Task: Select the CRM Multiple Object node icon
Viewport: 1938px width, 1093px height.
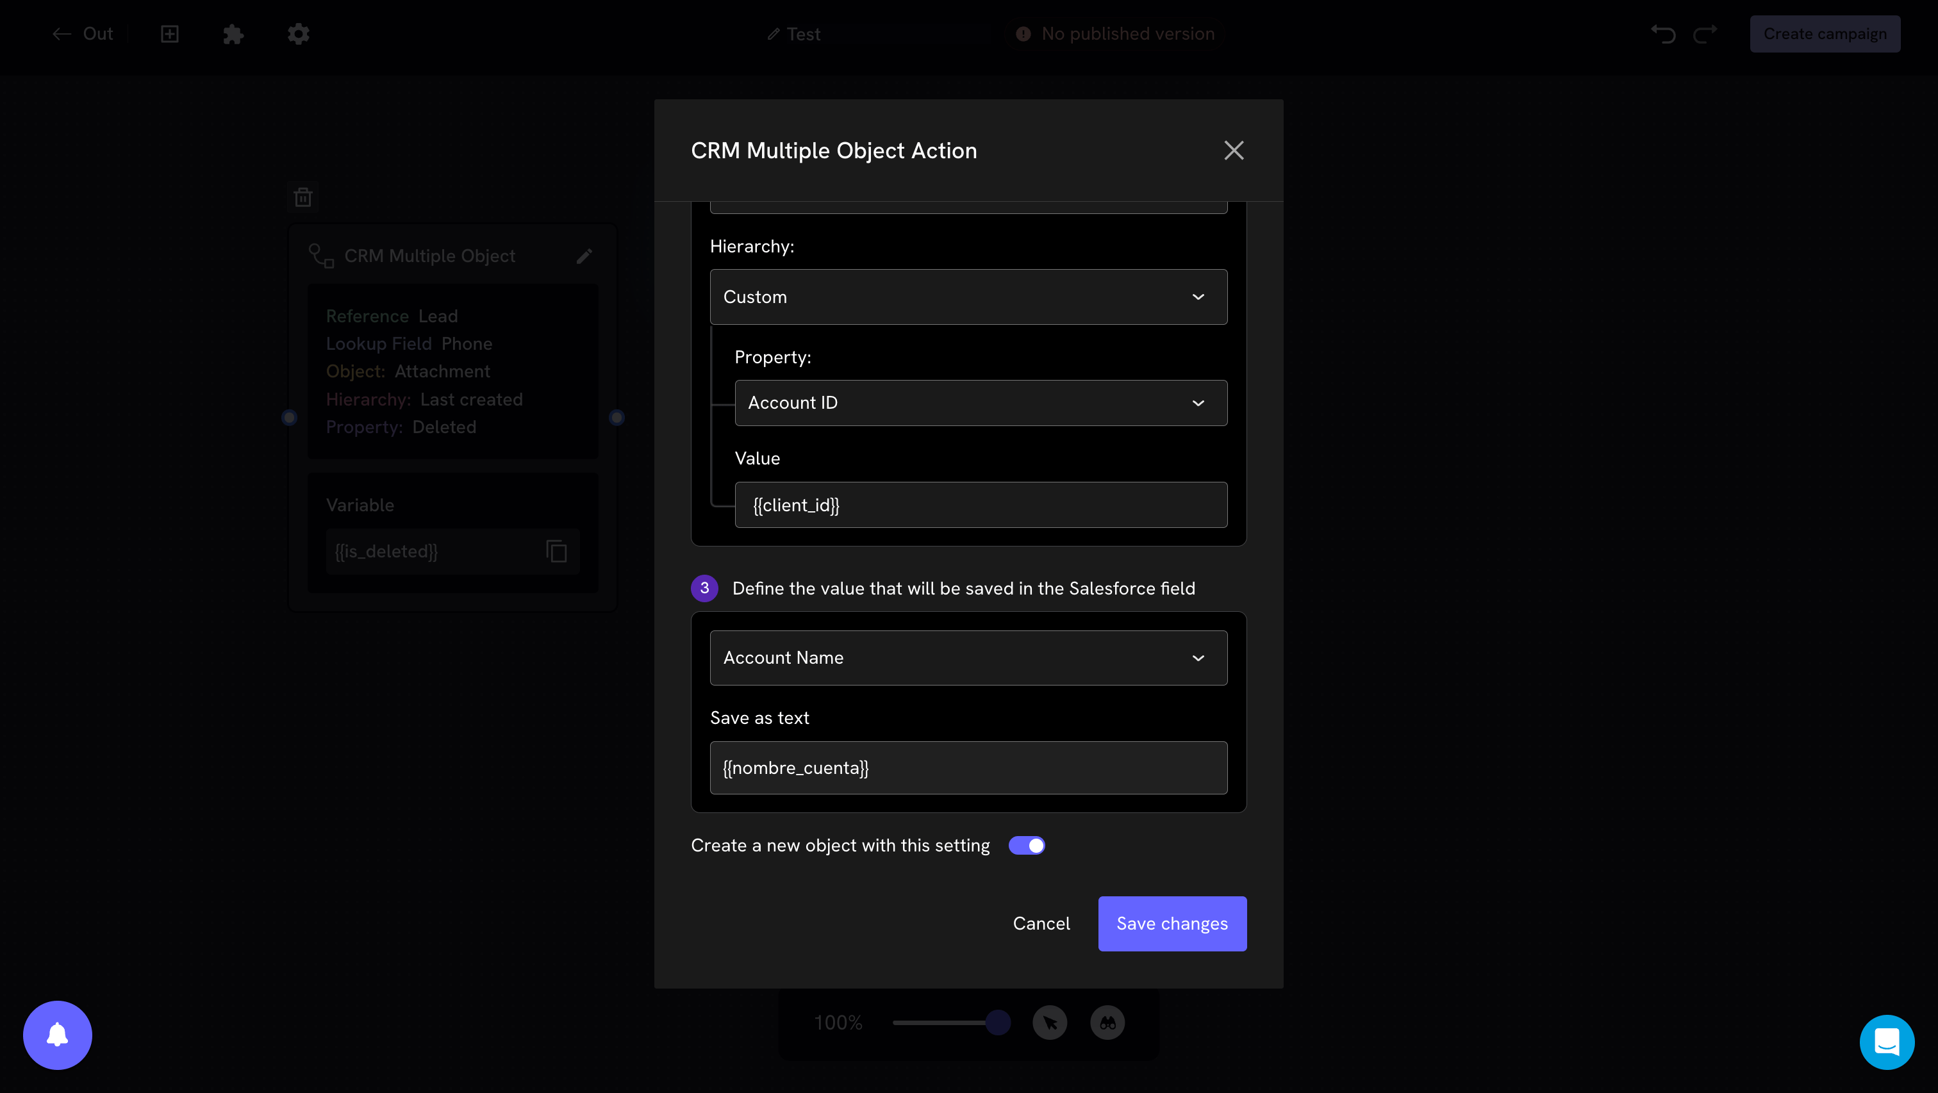Action: 321,256
